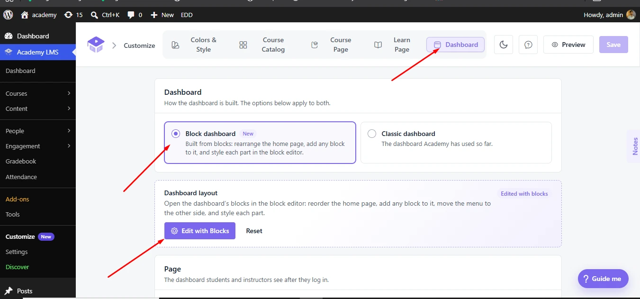Click Howdy, admin account menu
The image size is (640, 299).
coord(609,15)
